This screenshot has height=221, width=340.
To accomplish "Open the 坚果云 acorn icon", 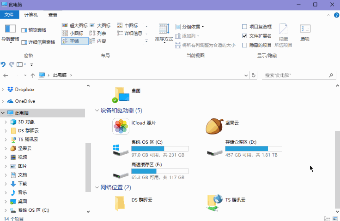I will click(215, 126).
